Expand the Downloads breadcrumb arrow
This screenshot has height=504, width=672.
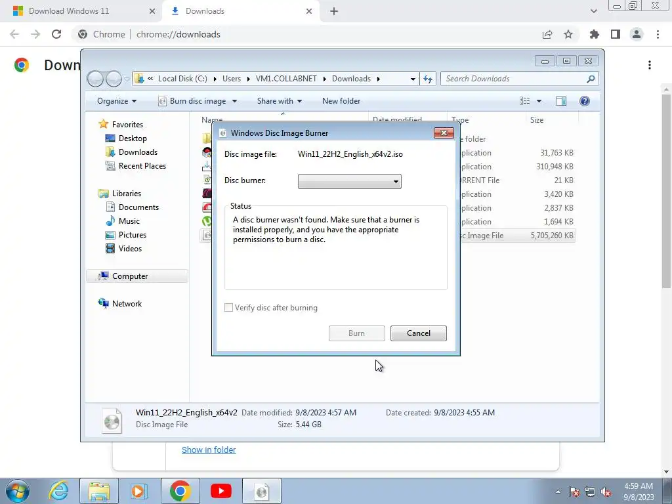point(379,79)
